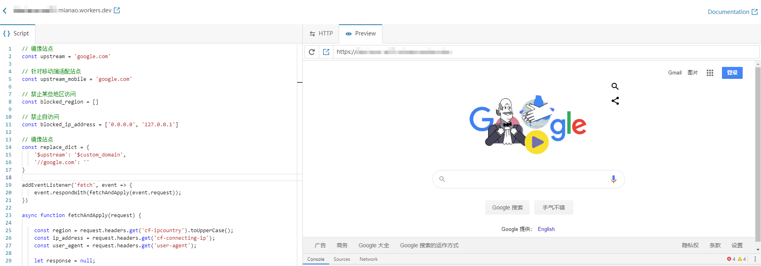Switch to the HTTP tab
Image resolution: width=761 pixels, height=266 pixels.
click(321, 33)
